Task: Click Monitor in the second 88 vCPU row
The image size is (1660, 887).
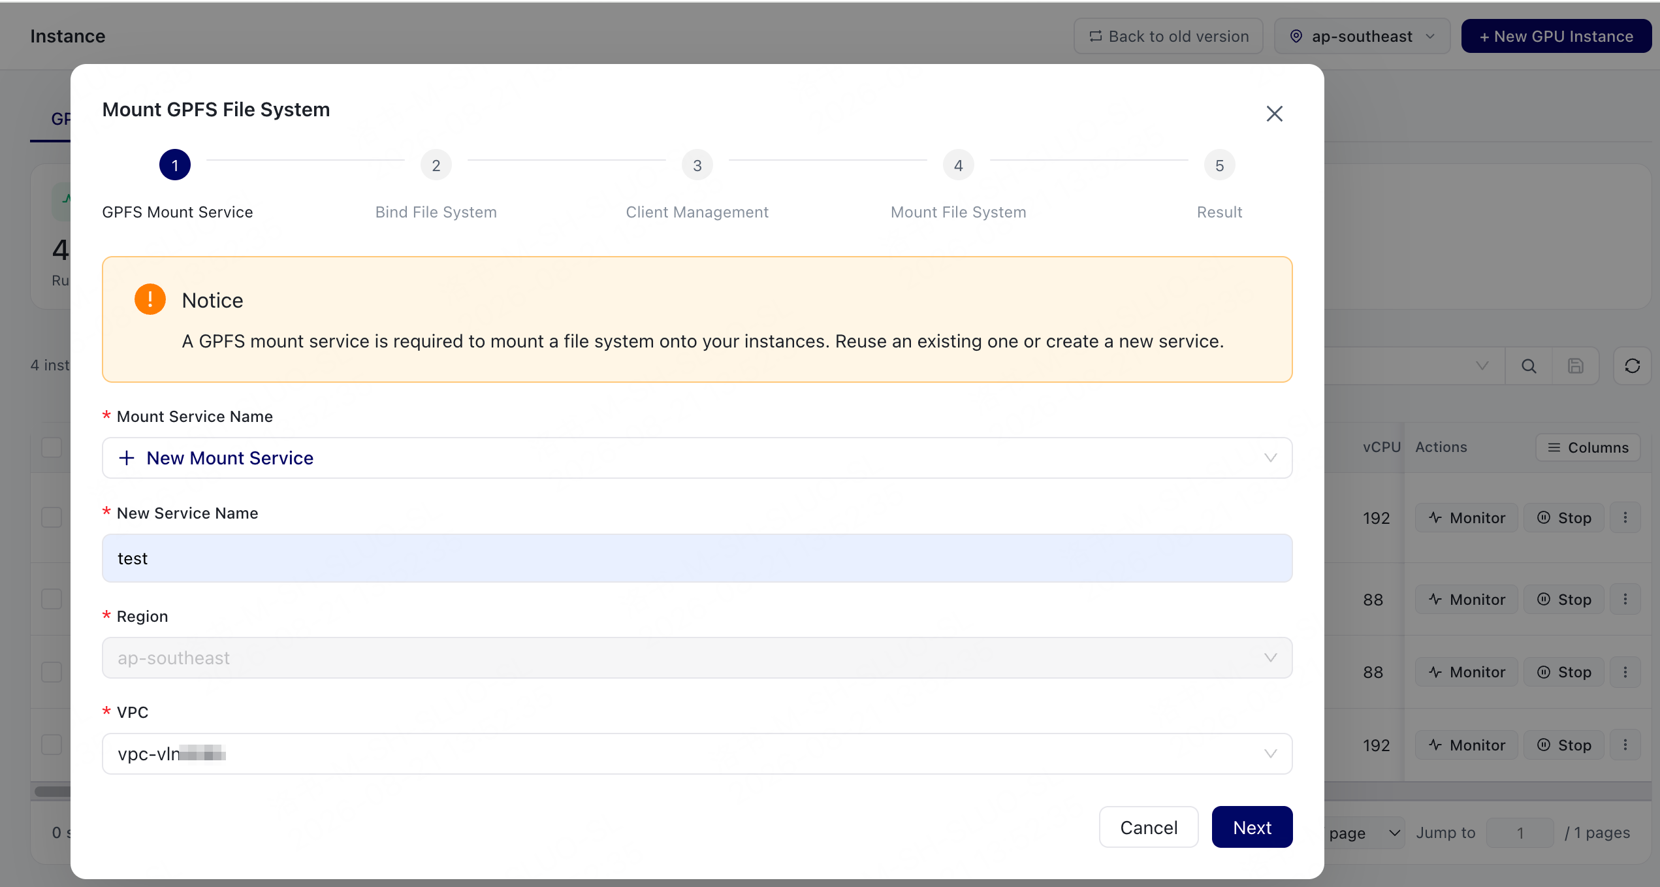Action: click(1467, 672)
